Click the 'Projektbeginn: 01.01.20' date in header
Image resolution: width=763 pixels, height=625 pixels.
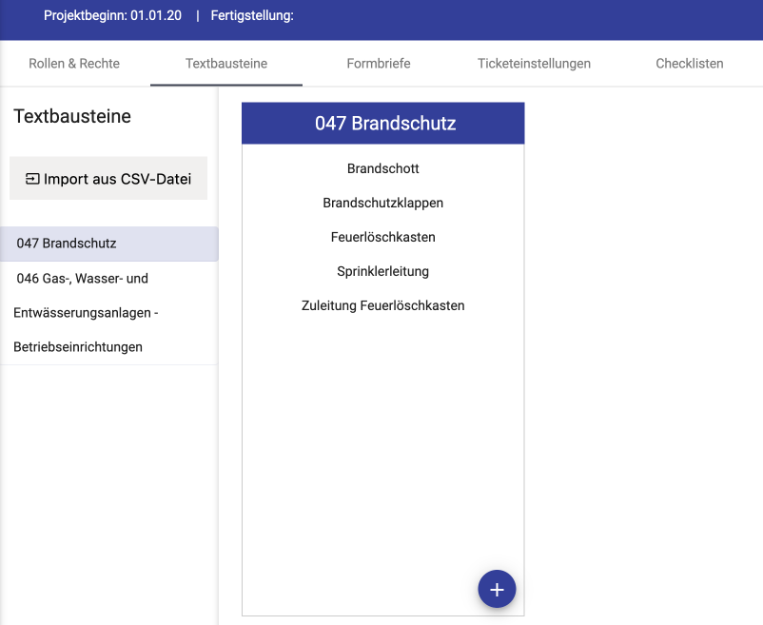pyautogui.click(x=112, y=16)
